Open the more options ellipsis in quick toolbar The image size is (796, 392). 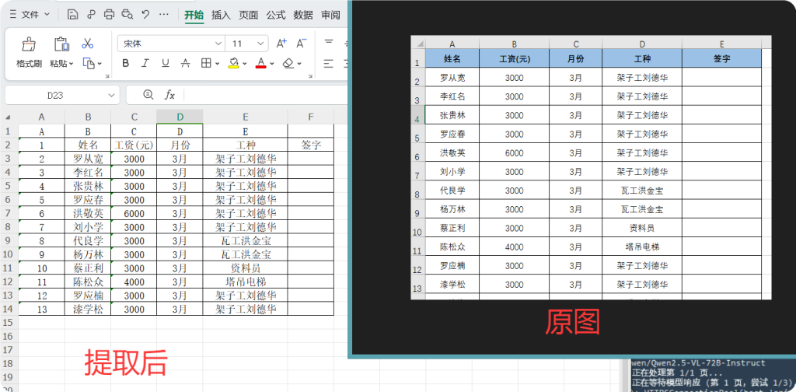[x=163, y=15]
